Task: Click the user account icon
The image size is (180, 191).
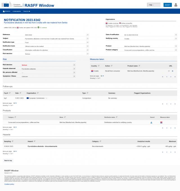Action: coord(176,5)
